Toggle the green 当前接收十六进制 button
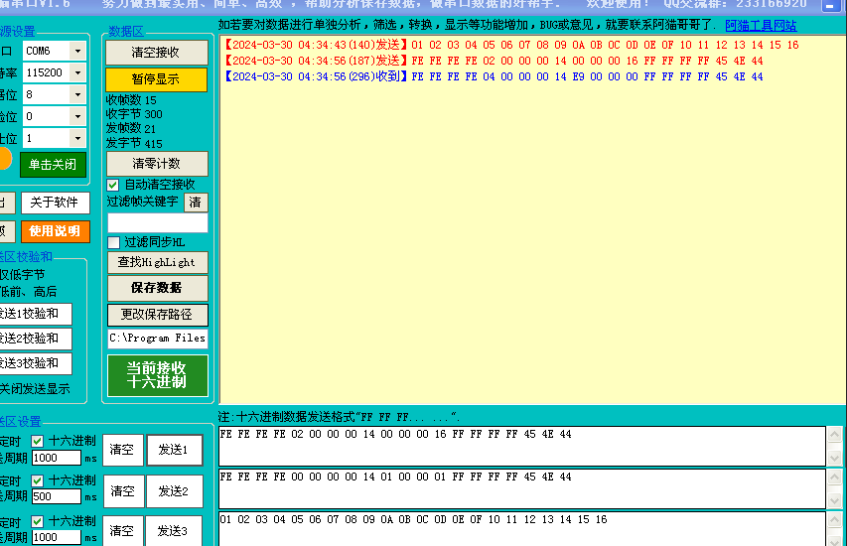This screenshot has height=546, width=847. pyautogui.click(x=157, y=375)
